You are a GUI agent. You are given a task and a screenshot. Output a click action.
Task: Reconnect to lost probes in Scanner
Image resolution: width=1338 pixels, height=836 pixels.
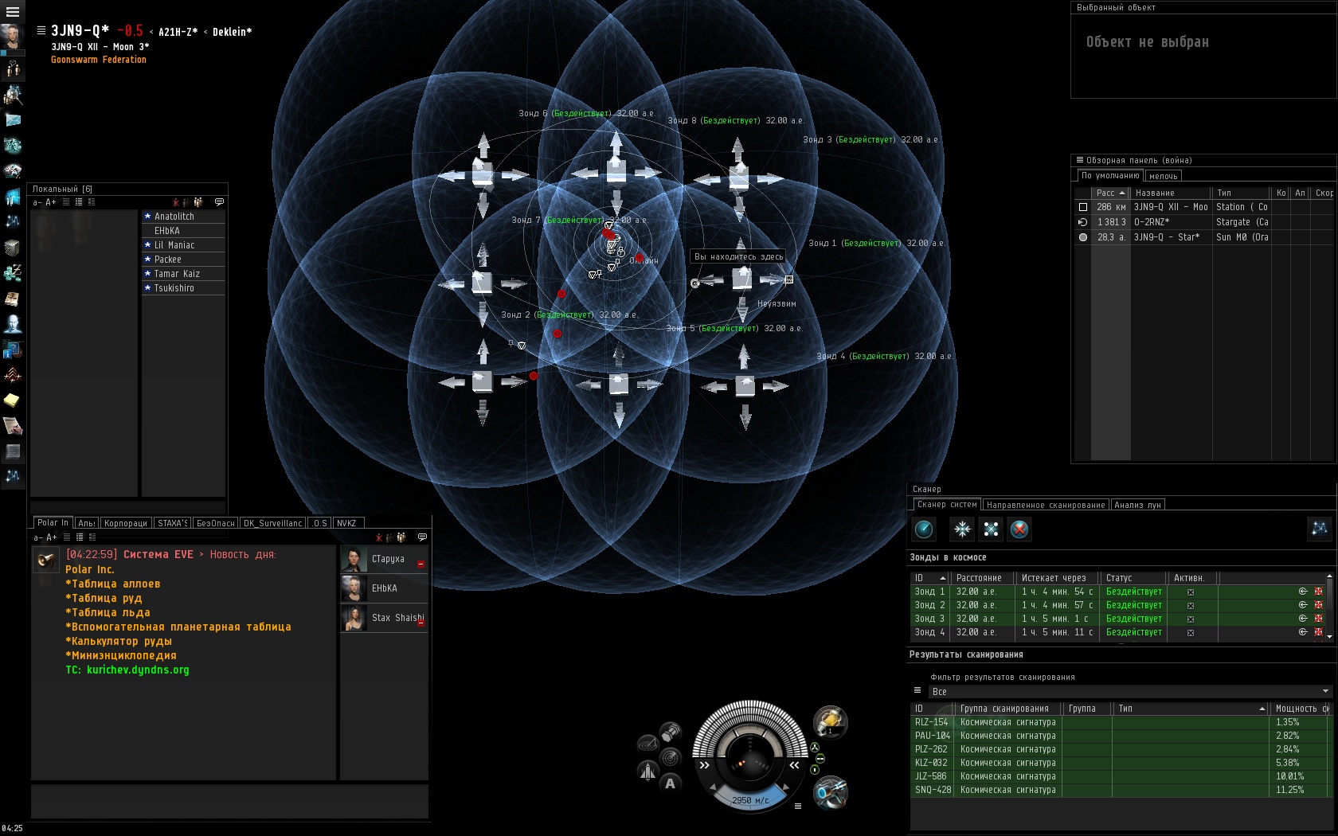coord(991,529)
